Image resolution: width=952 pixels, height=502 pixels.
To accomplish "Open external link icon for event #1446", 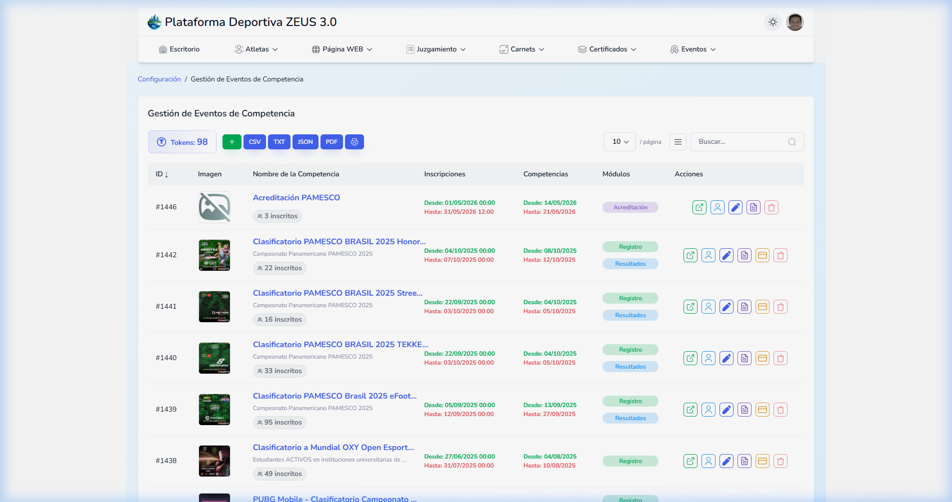I will tap(699, 207).
